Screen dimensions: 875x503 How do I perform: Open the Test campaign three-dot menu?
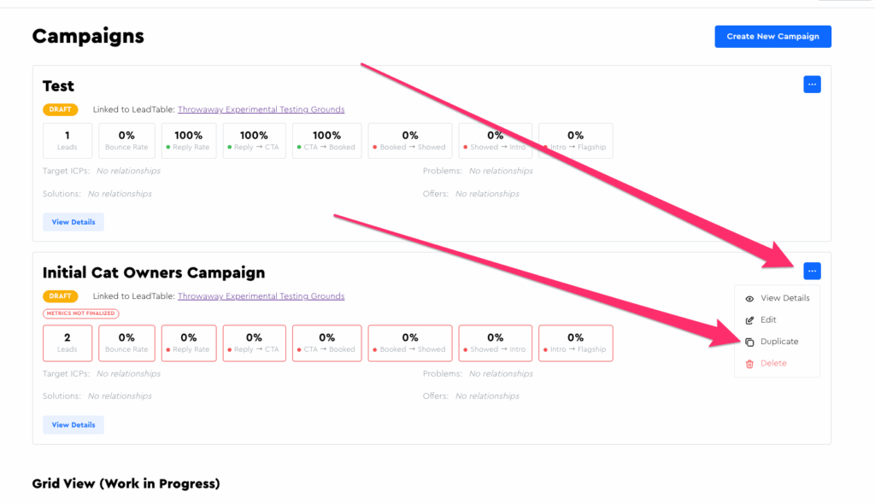[812, 85]
